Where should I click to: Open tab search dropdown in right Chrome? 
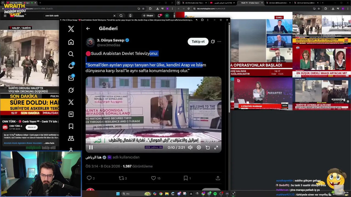[x=178, y=3]
